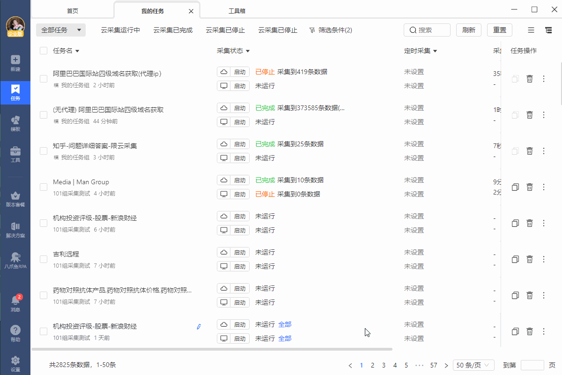Select the 任务 sidebar icon

(x=15, y=93)
